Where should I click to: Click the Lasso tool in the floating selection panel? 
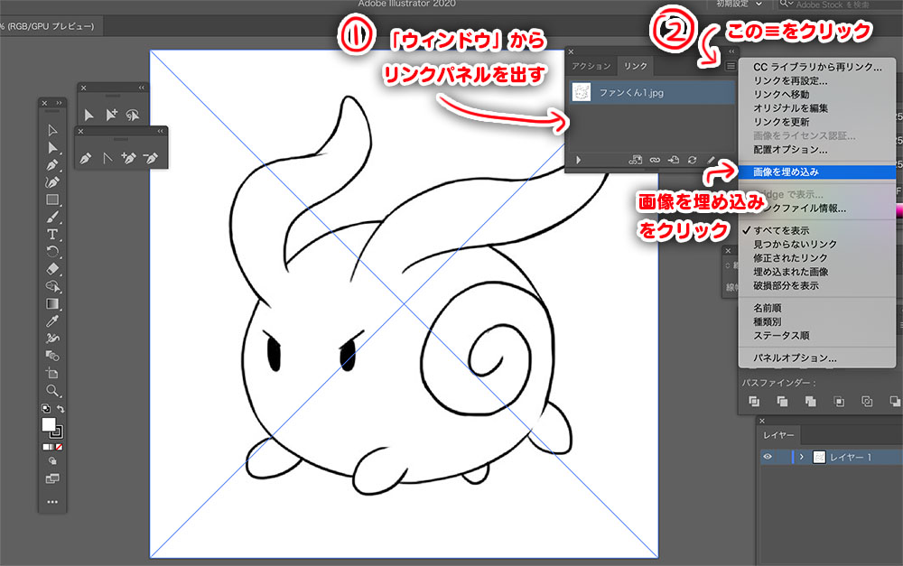point(133,115)
